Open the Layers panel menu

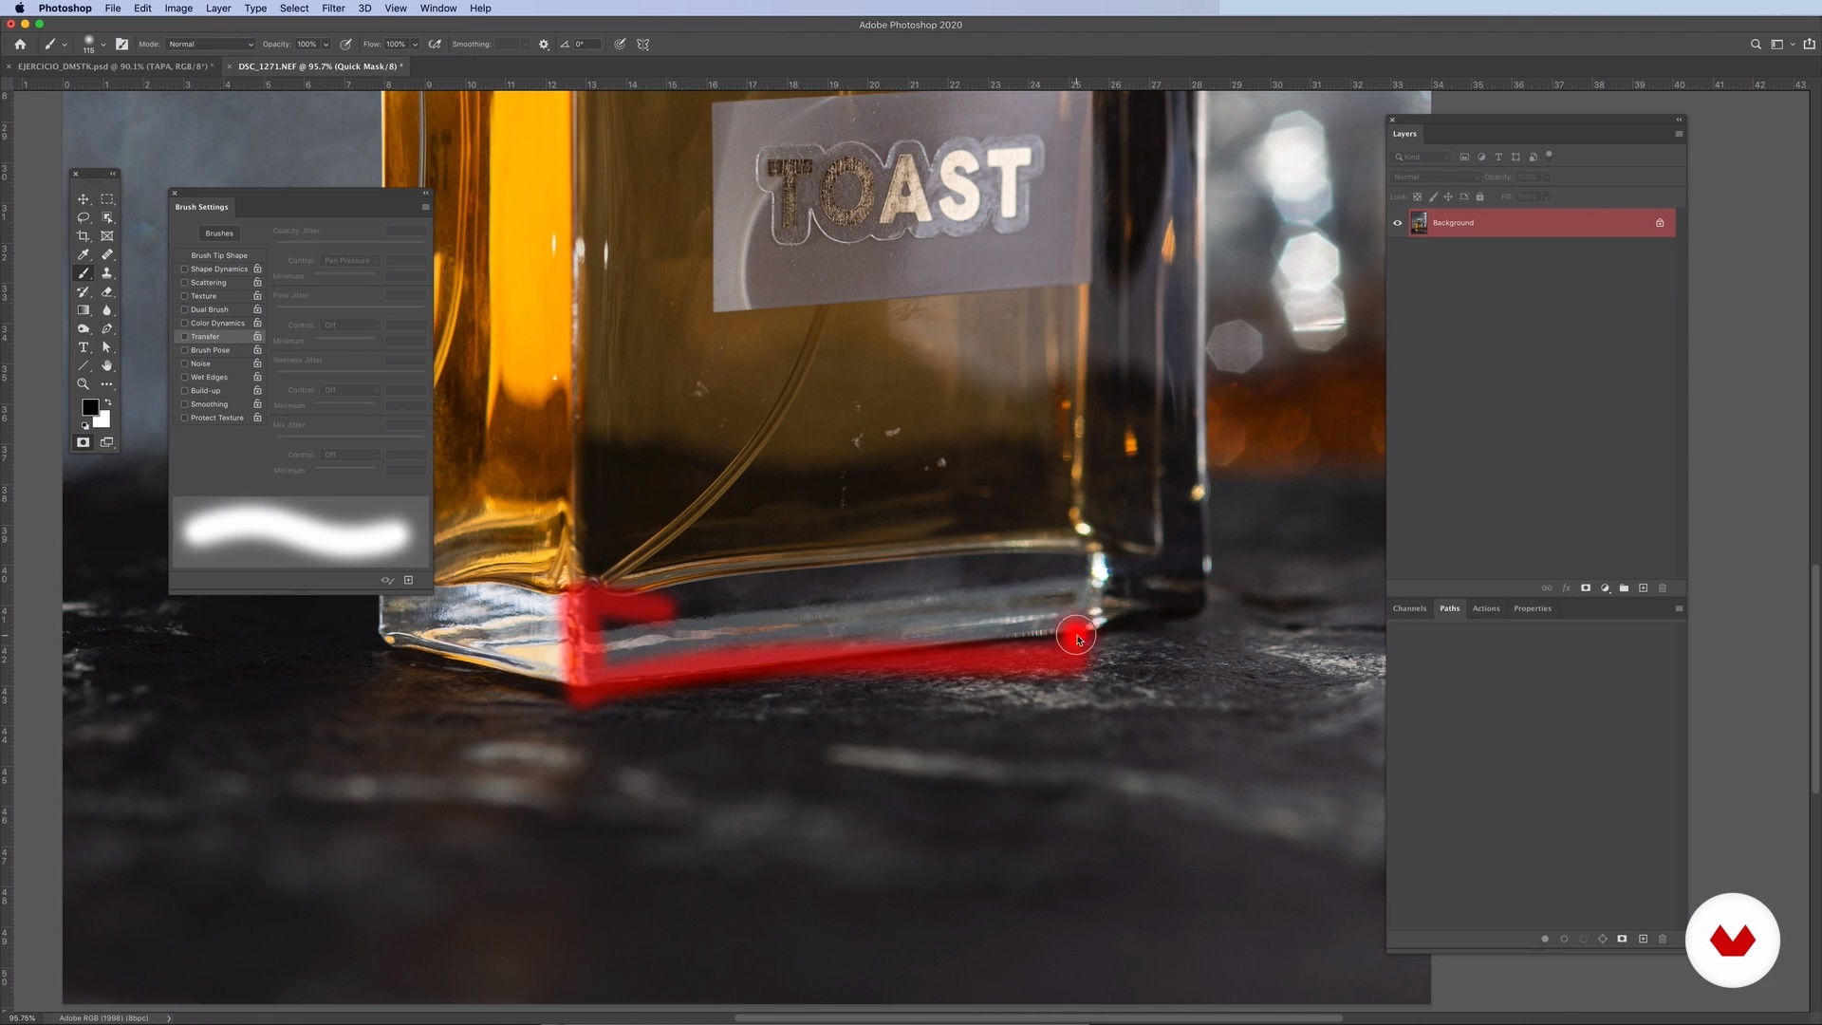tap(1679, 134)
